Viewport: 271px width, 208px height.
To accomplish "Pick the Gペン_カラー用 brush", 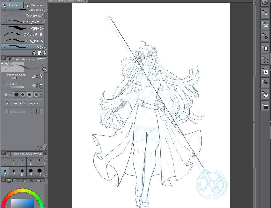I will (x=22, y=35).
